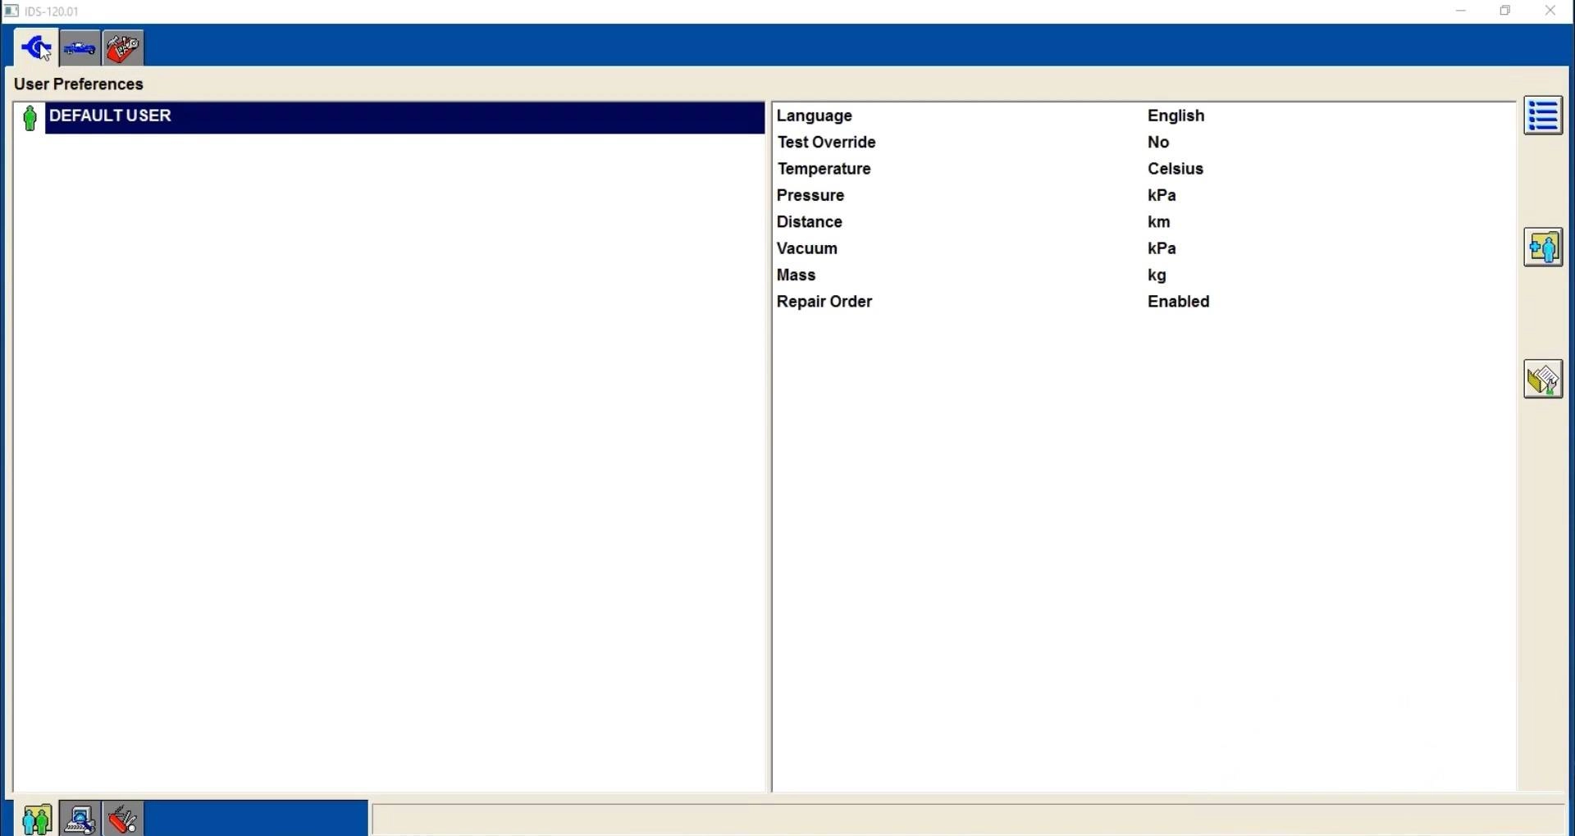1575x836 pixels.
Task: Click the User Preferences heading
Action: point(79,84)
